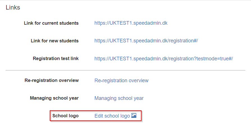This screenshot has height=133, width=251.
Task: Open the link for current students URL
Action: [x=131, y=23]
